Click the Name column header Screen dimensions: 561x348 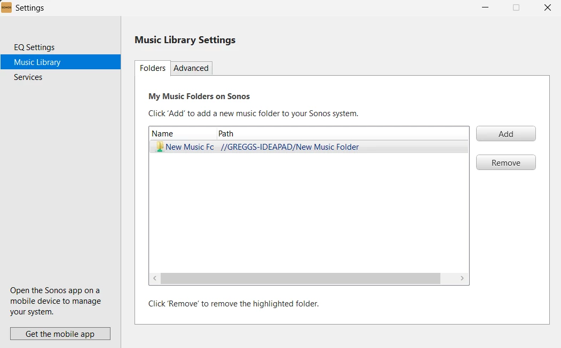(x=183, y=134)
